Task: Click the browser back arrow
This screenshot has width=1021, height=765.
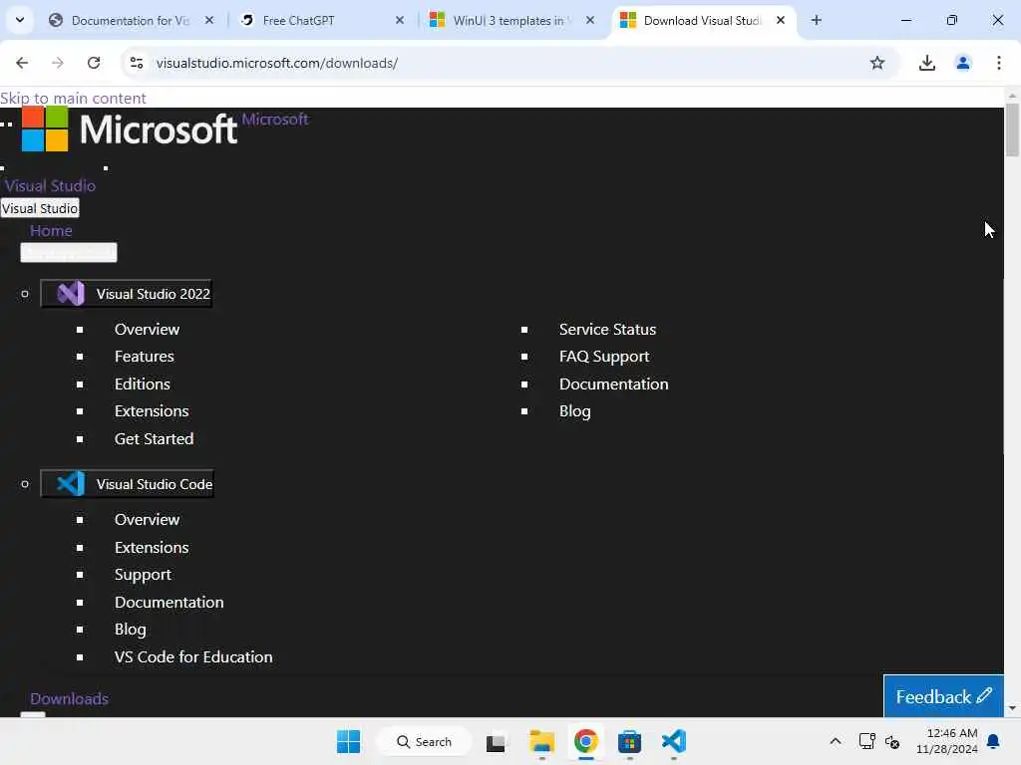Action: click(x=22, y=63)
